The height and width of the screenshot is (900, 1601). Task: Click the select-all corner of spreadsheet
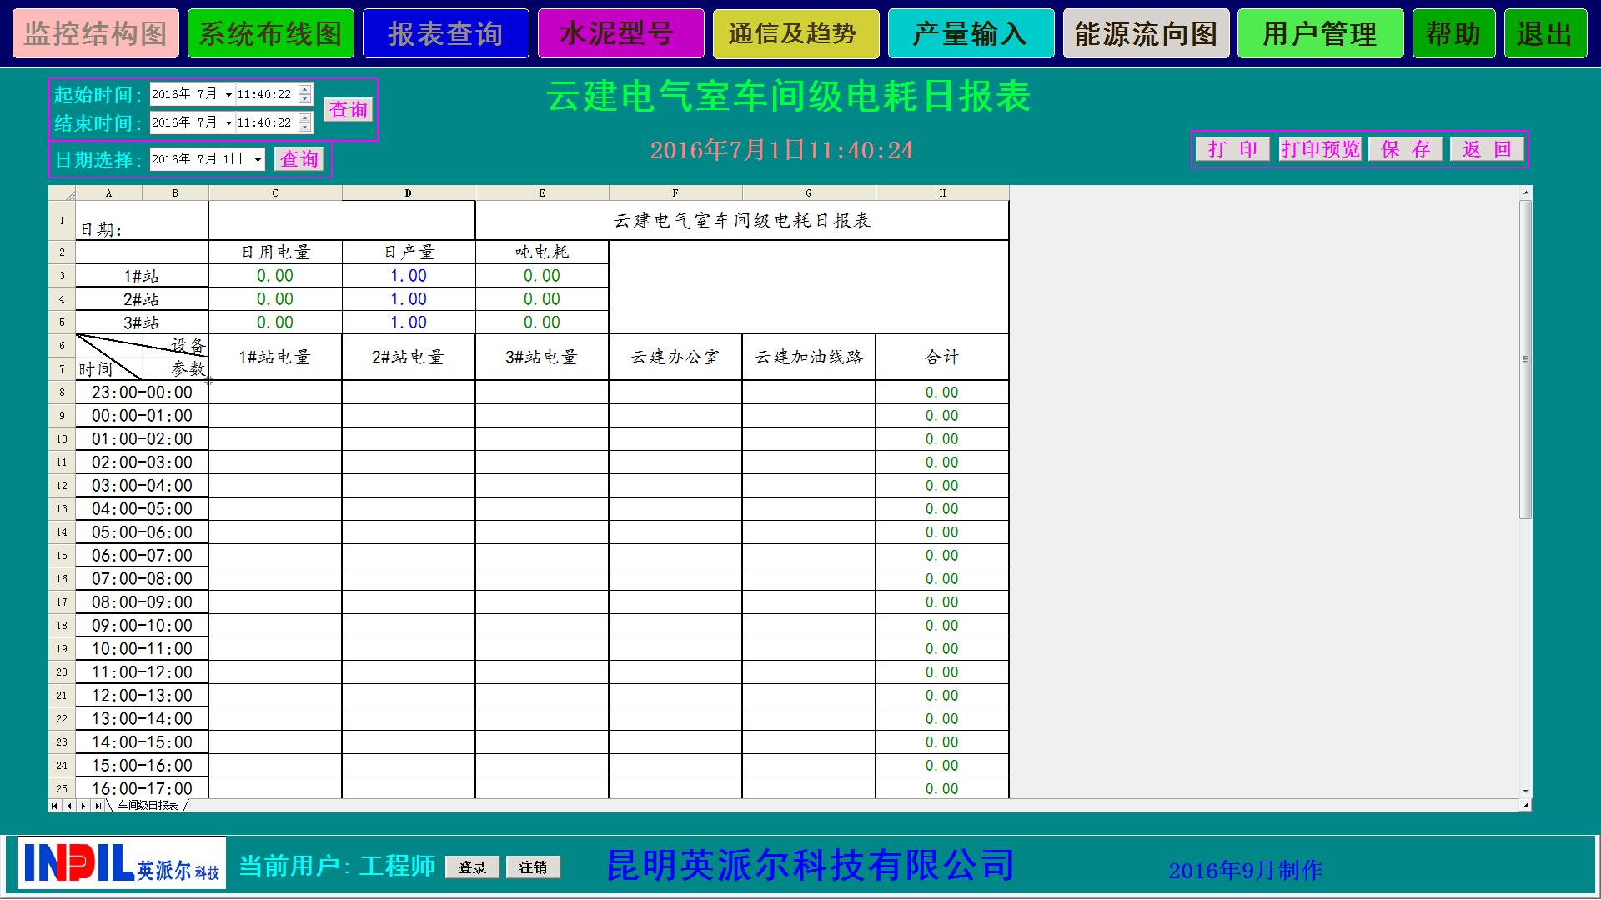coord(62,193)
